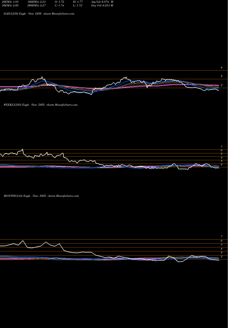The height and width of the screenshot is (328, 228).
Task: Click the 200EMA: 2.27 value
Action: (36, 5)
